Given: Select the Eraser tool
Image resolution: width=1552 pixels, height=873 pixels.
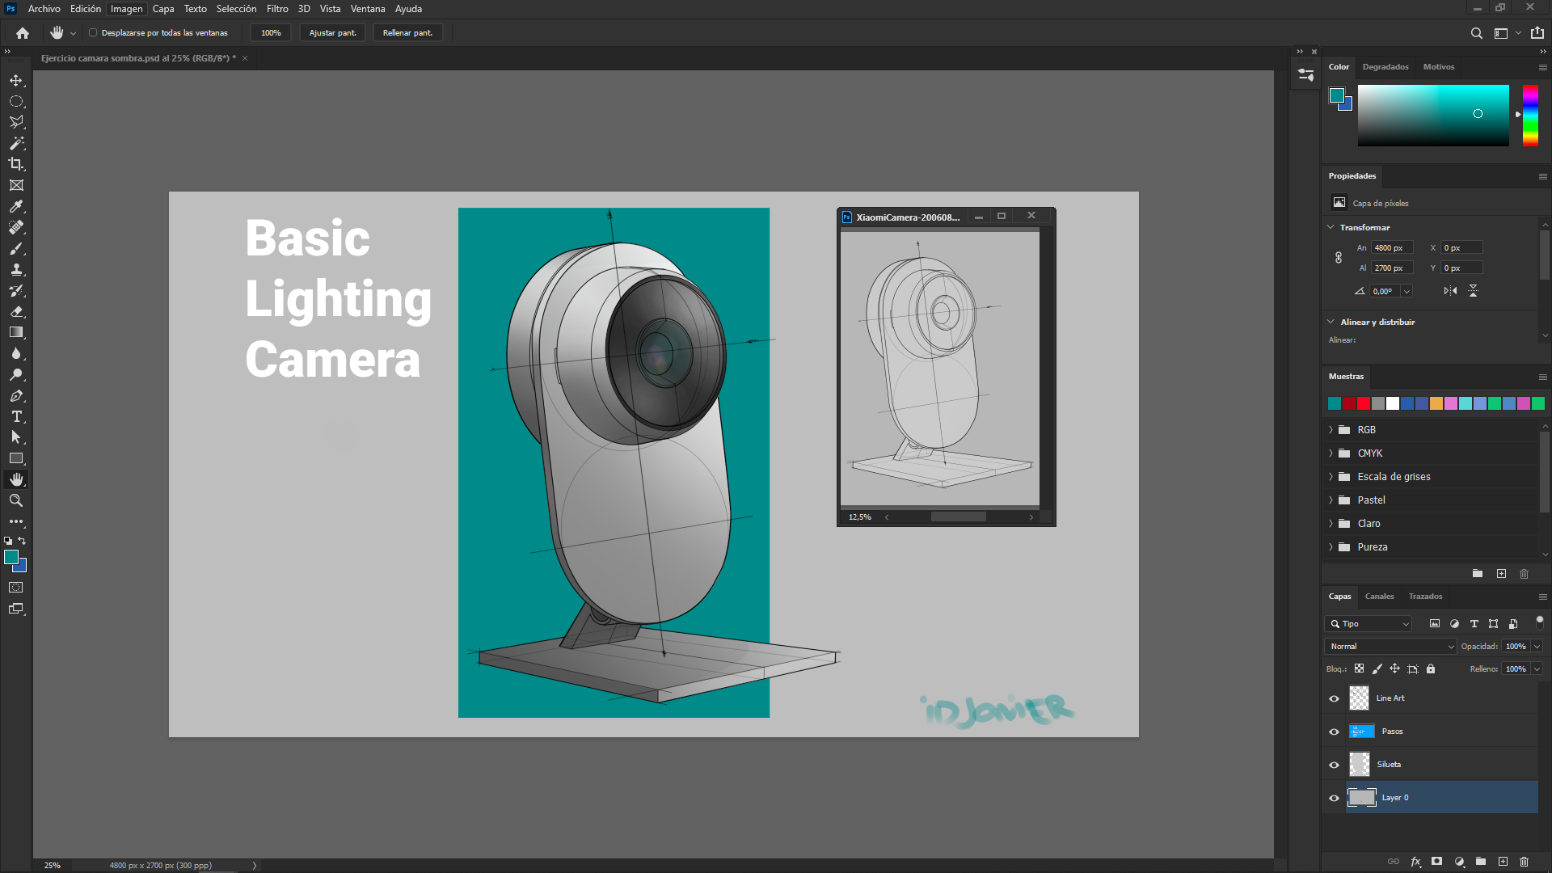Looking at the screenshot, I should (x=16, y=311).
